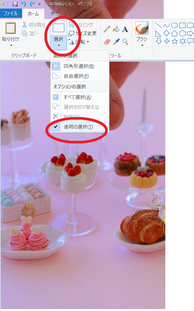Pick the Color picker eyedropper tool
Image resolution: width=194 pixels, height=311 pixels.
[116, 42]
